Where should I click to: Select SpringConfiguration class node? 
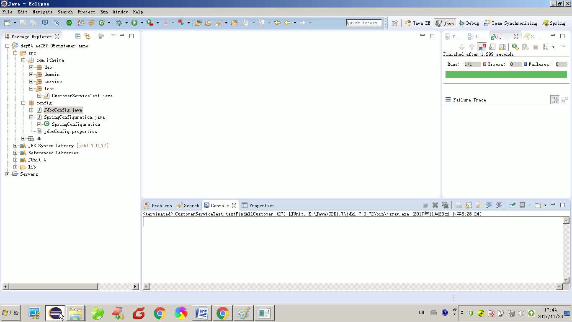click(x=76, y=124)
